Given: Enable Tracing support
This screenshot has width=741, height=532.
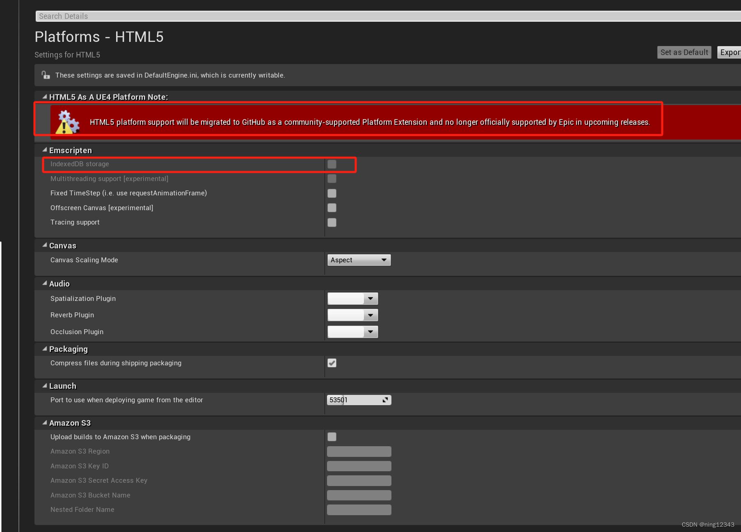Looking at the screenshot, I should (x=332, y=222).
